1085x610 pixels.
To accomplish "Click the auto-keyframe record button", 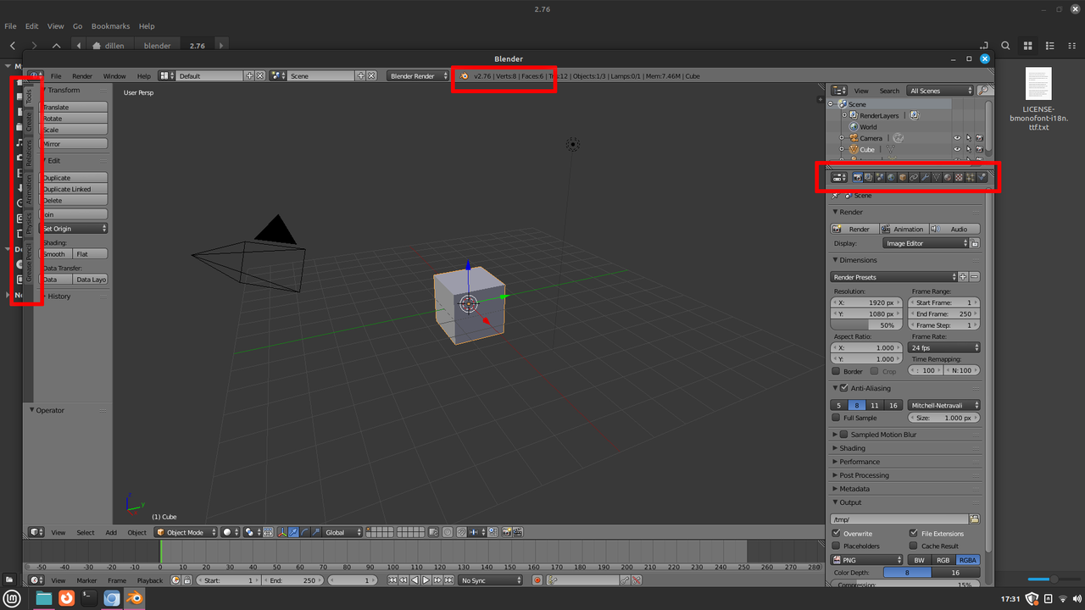I will [537, 580].
